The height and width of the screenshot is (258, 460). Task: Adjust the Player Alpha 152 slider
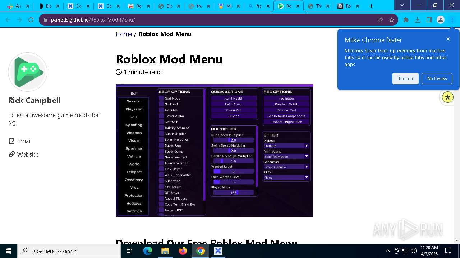234,192
